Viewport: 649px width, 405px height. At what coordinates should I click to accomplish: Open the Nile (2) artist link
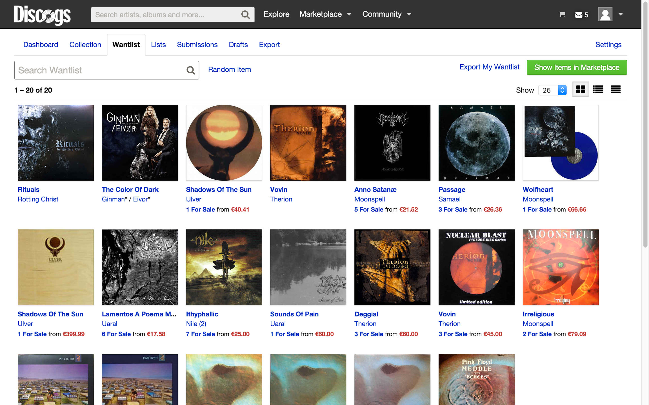[196, 324]
